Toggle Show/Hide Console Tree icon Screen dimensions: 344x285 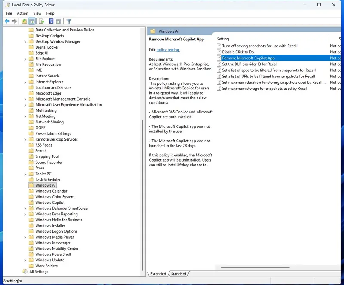(32, 21)
